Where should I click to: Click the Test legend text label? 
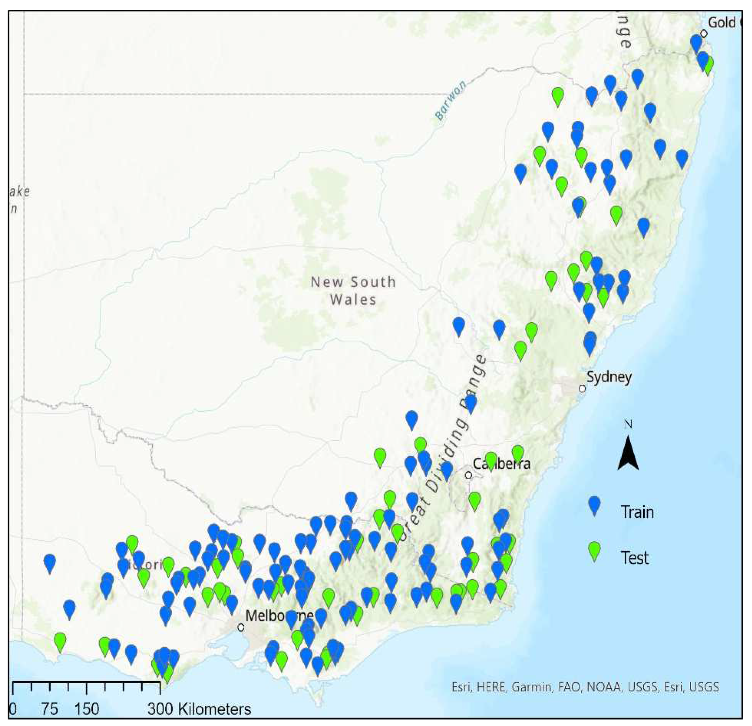coord(635,557)
